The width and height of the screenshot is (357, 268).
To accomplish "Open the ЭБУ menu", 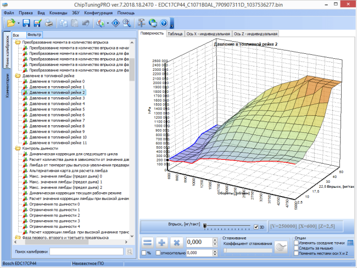I will (x=76, y=13).
